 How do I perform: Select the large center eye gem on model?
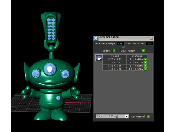[x=50, y=69]
